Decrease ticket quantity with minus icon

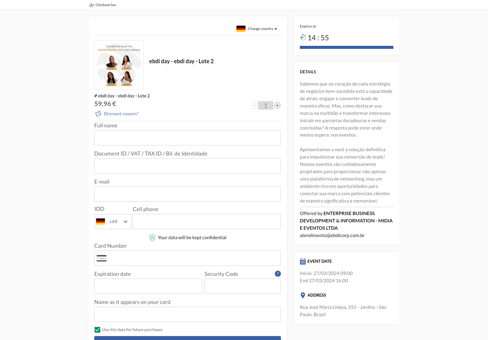[254, 105]
